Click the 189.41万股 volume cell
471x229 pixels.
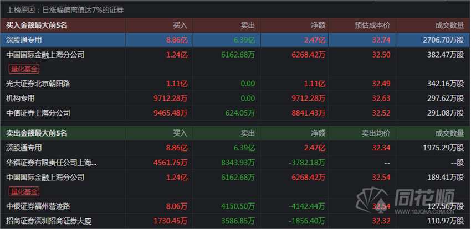[446, 178]
